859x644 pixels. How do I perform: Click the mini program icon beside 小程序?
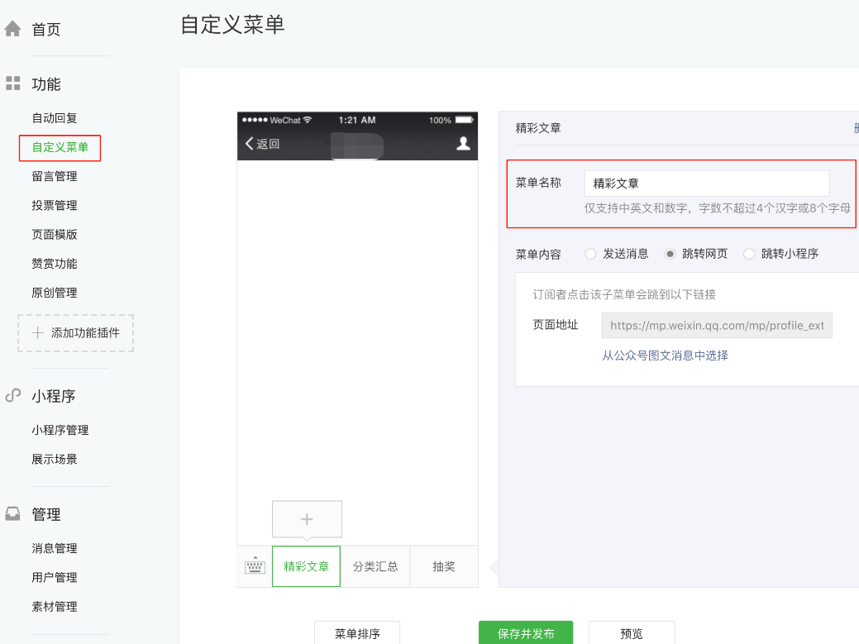[12, 396]
